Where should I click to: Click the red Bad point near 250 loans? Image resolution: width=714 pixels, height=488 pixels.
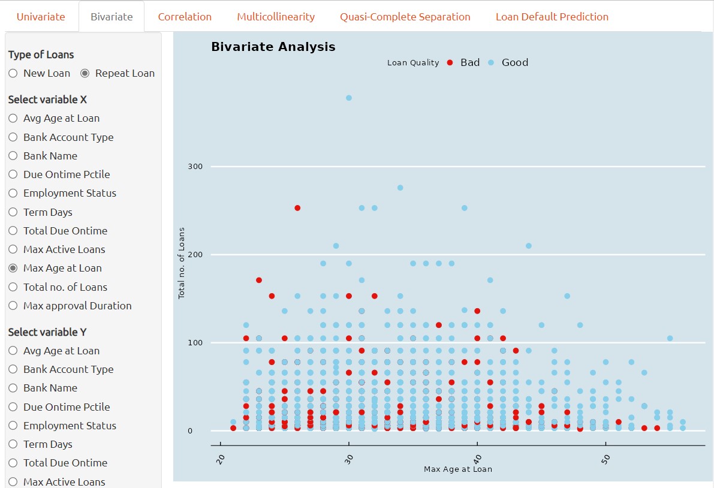(x=297, y=208)
